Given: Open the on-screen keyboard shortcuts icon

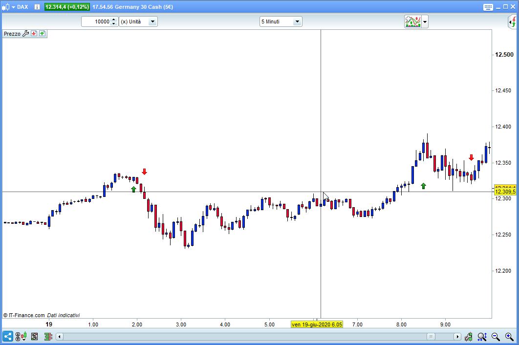Looking at the screenshot, I should (488, 7).
